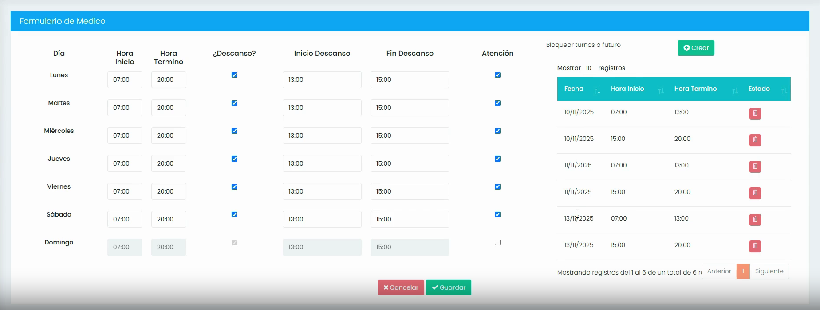The width and height of the screenshot is (820, 310).
Task: Disable Lunes Atención checkbox
Action: [x=497, y=75]
